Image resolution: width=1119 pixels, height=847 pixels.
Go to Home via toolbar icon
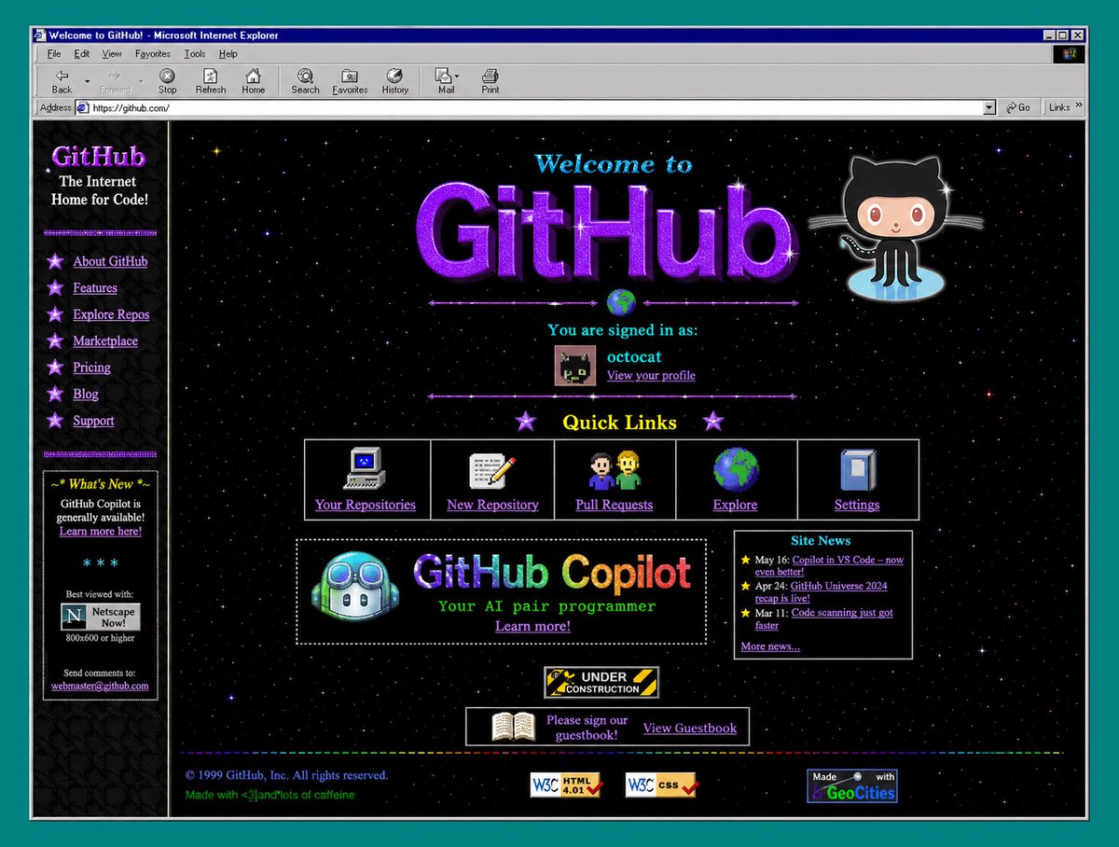(x=254, y=76)
